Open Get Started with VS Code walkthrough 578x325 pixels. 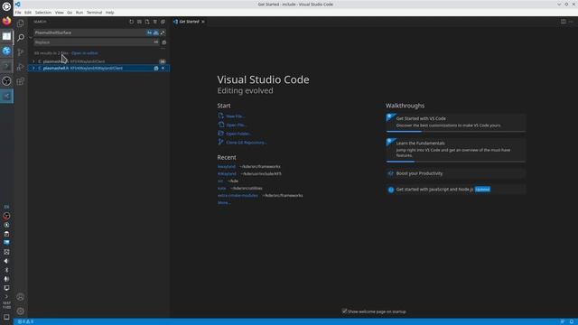455,123
